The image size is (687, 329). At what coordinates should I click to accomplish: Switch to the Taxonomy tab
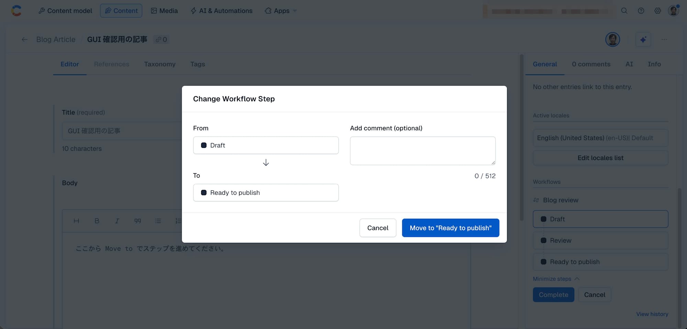[160, 64]
